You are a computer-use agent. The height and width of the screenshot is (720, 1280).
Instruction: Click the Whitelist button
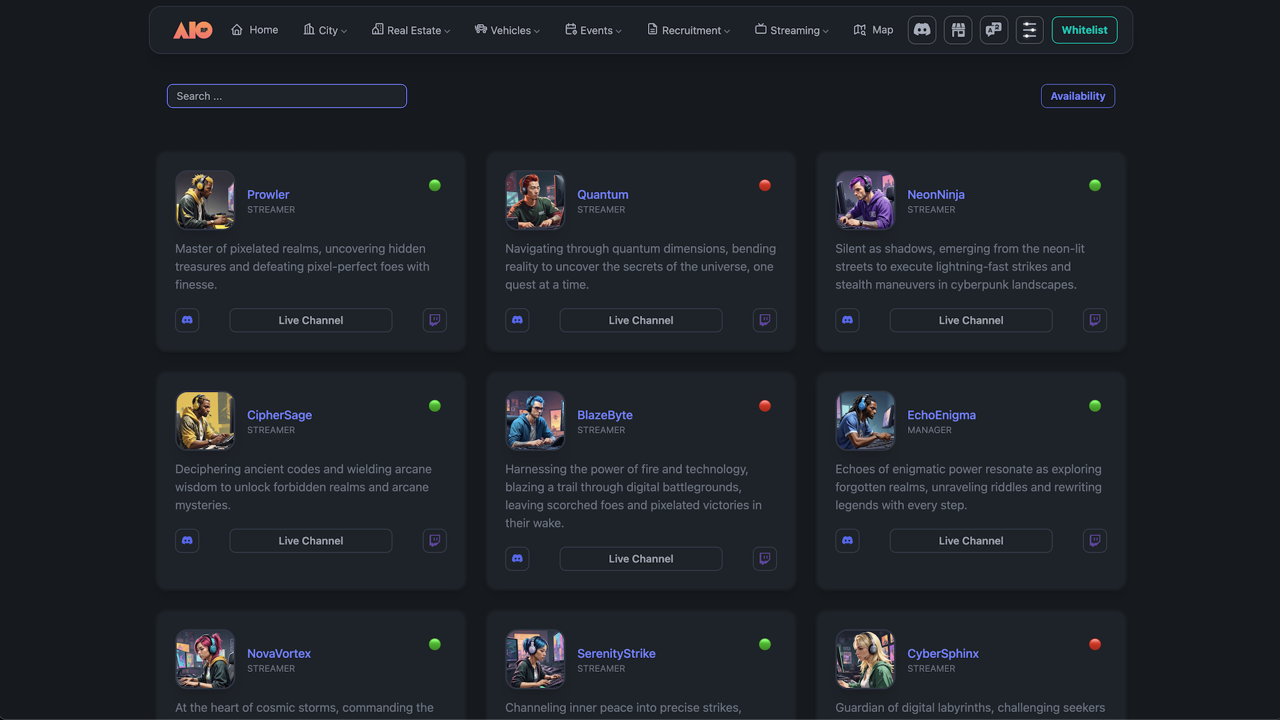1084,30
